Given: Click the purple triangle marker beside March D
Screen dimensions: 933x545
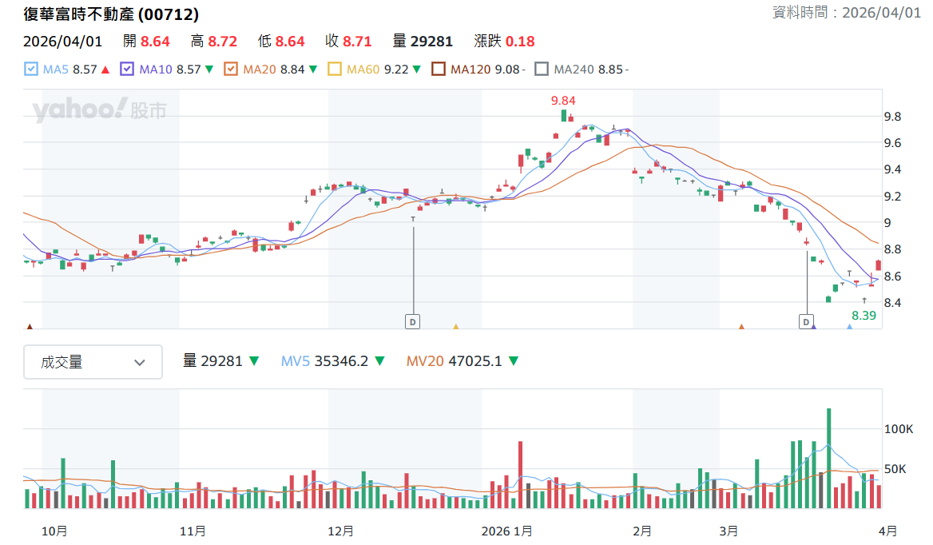Looking at the screenshot, I should click(814, 327).
